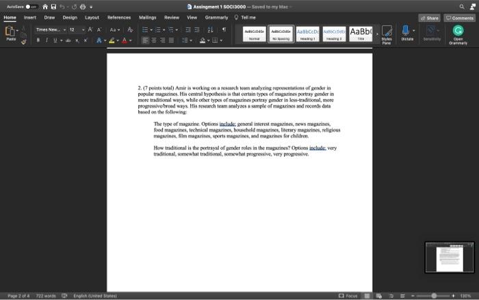Open the Layout ribbon tab
The image size is (479, 300).
[x=92, y=17]
